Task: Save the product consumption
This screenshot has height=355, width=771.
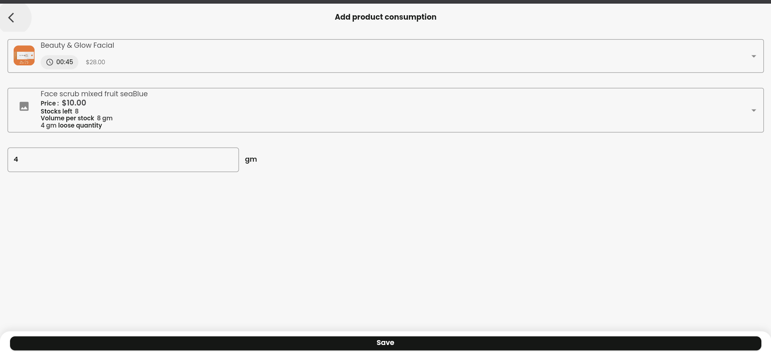Action: 385,343
